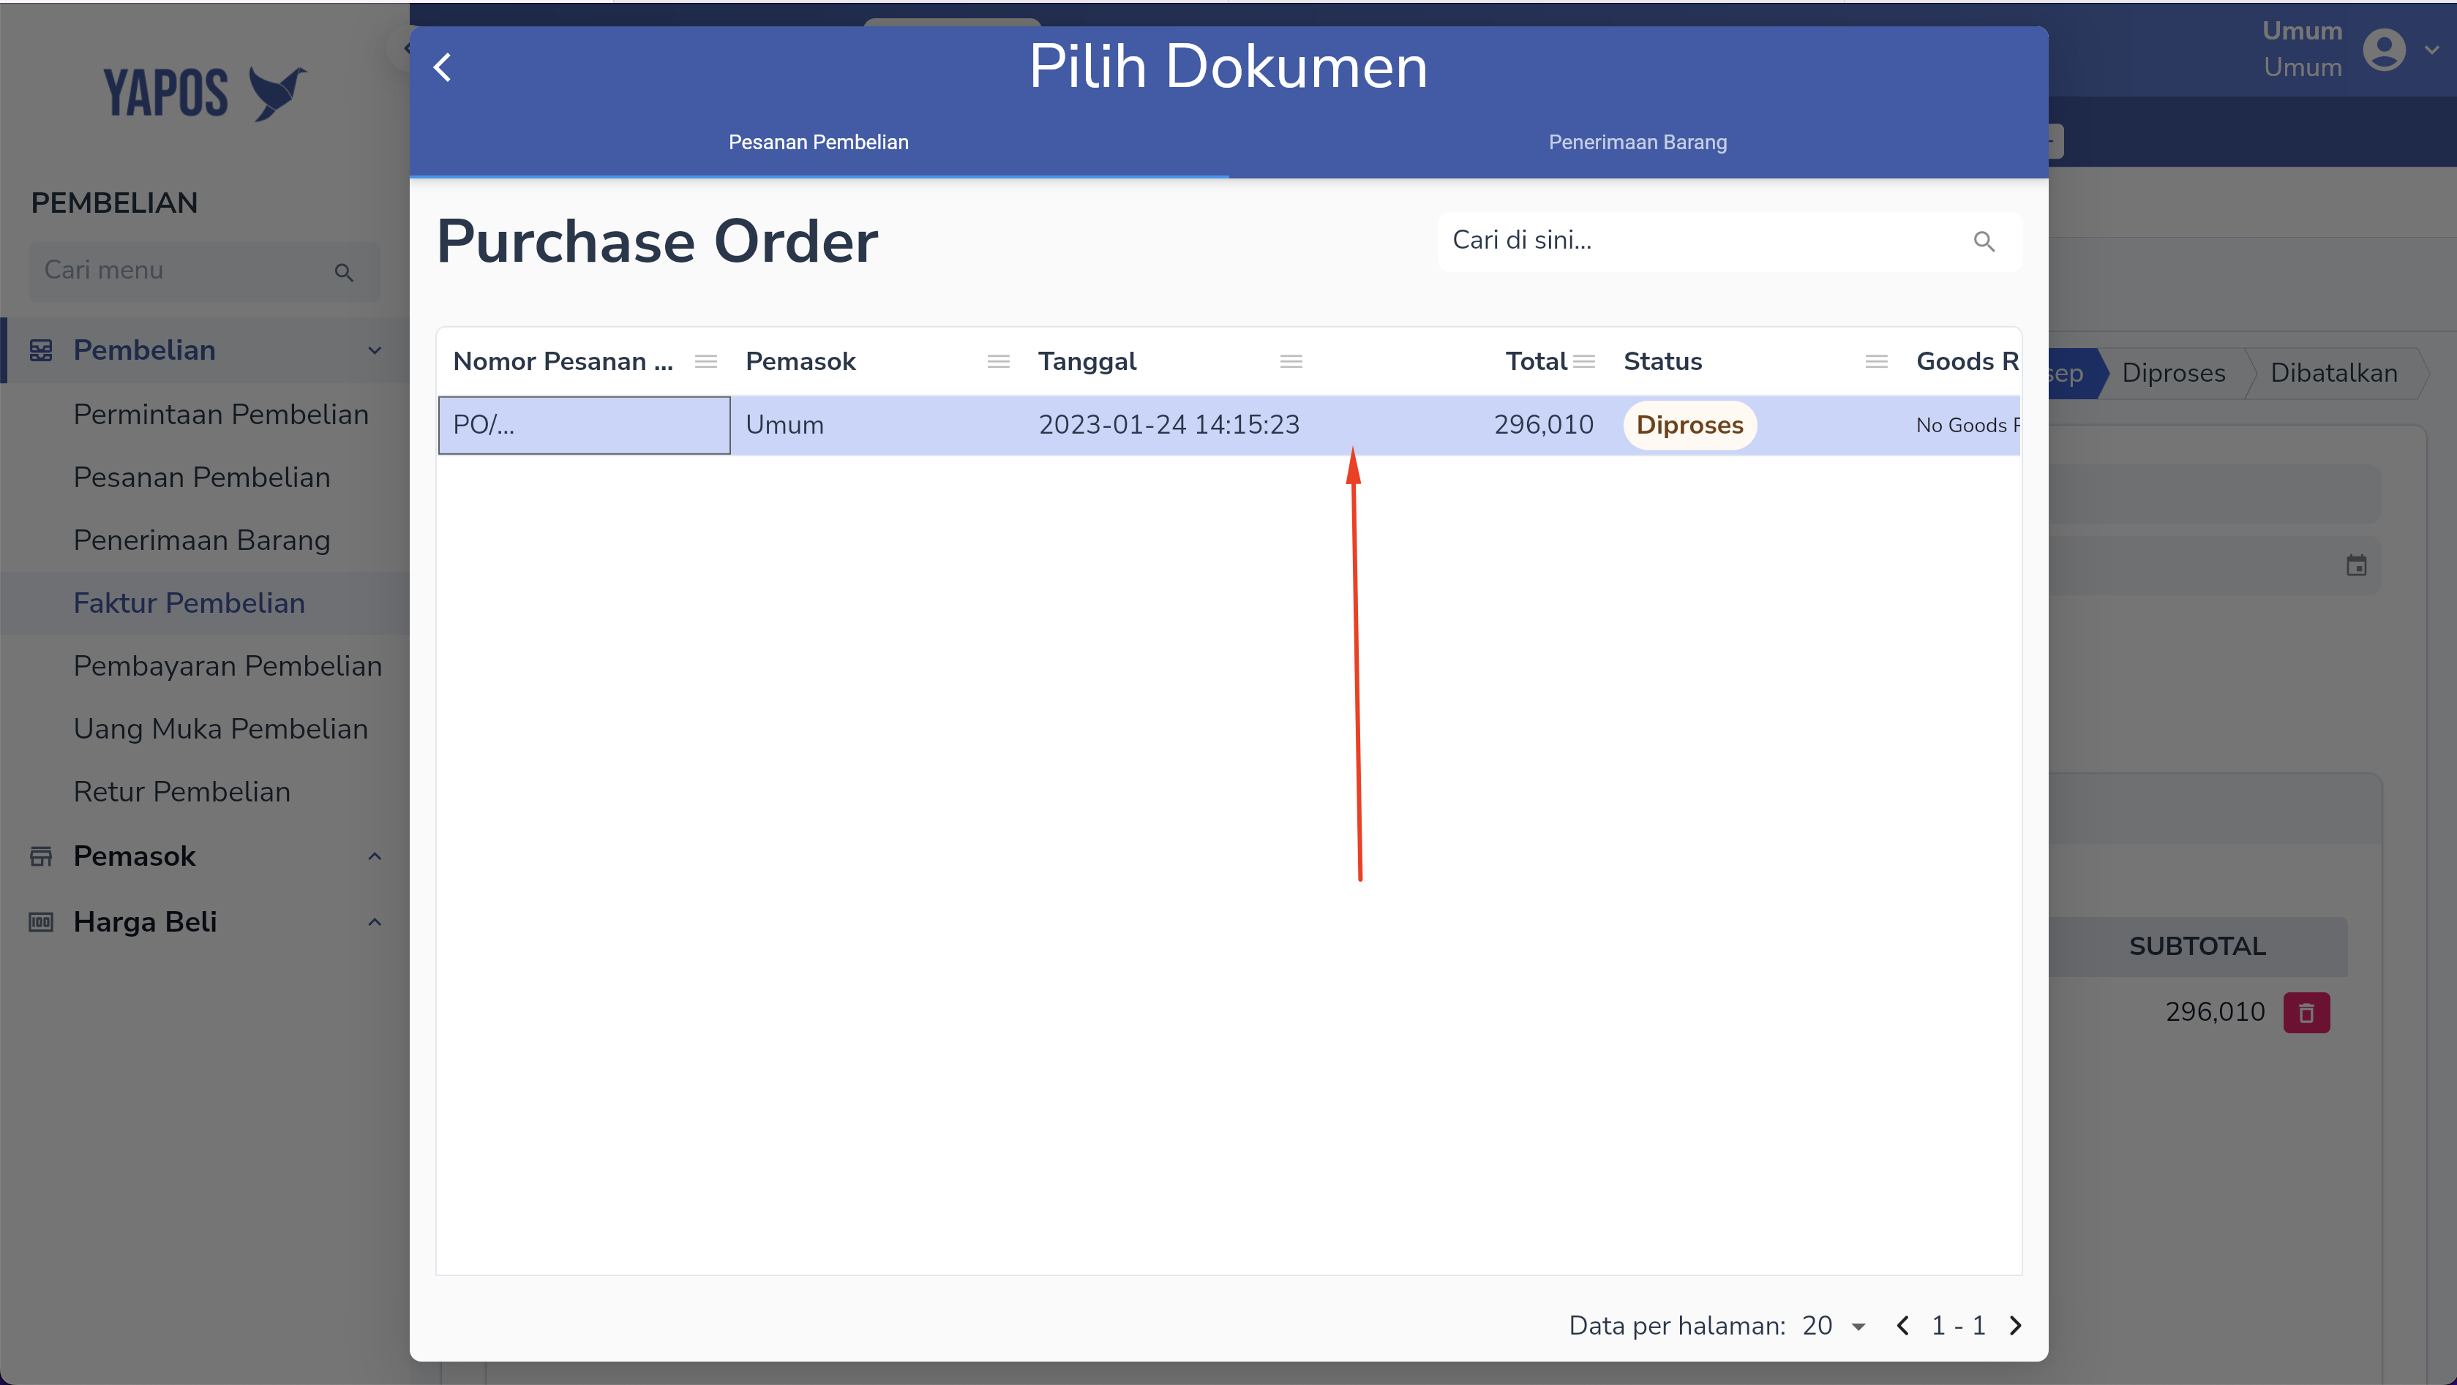Screen dimensions: 2457x1385
Task: Click the date 2023-01-24 14:15:23 cell
Action: (x=1169, y=425)
